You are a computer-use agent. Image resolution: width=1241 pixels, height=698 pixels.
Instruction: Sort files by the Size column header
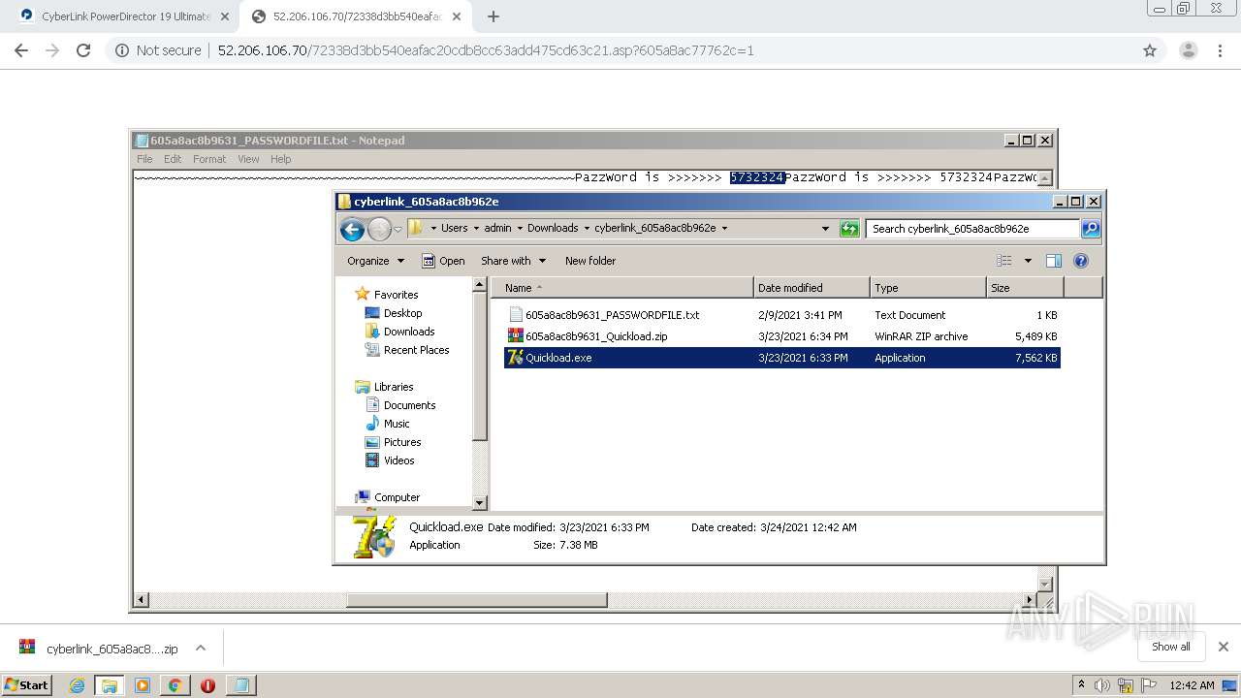tap(1025, 288)
